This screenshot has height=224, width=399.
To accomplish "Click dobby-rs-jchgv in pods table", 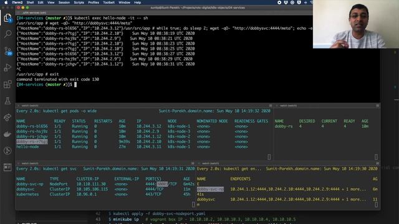I will click(x=32, y=136).
